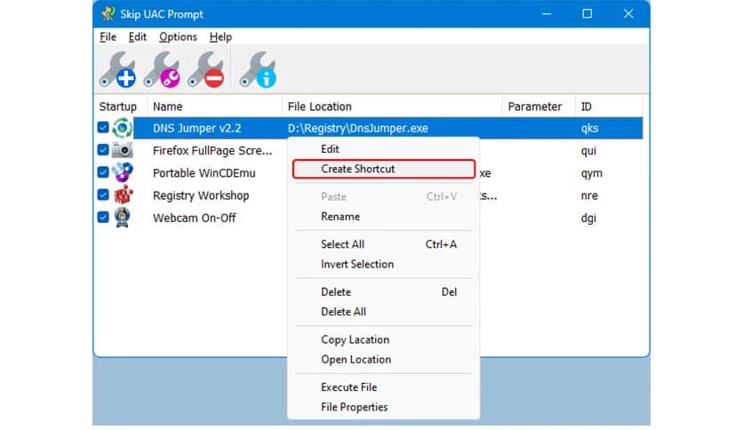The image size is (743, 430).
Task: Open the Help menu
Action: tap(220, 37)
